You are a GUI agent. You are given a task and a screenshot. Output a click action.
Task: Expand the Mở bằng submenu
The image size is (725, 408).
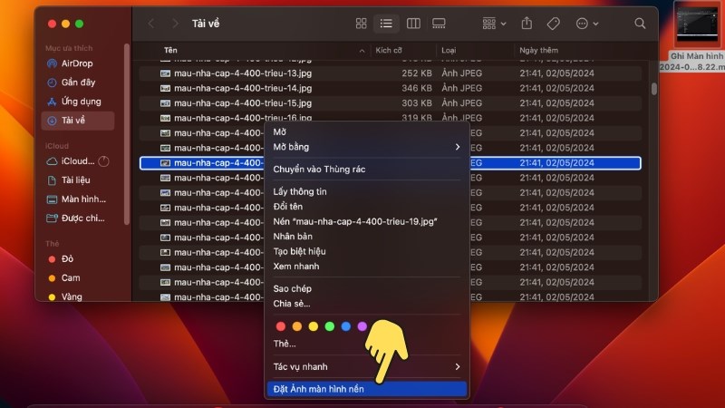[367, 147]
